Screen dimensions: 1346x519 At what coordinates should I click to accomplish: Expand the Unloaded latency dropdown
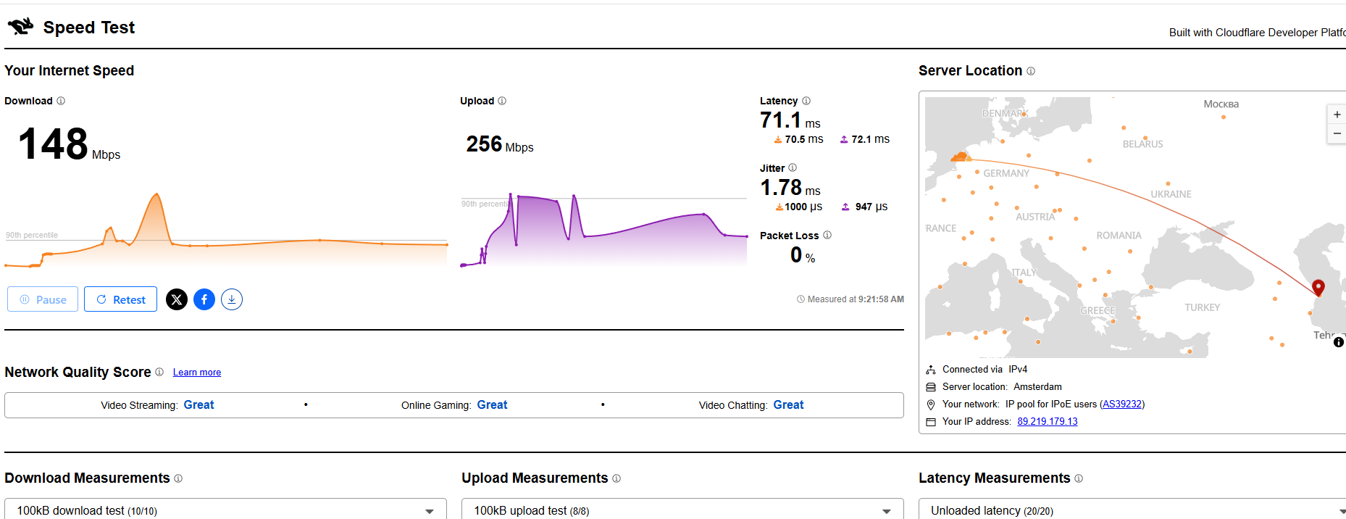click(x=1132, y=510)
